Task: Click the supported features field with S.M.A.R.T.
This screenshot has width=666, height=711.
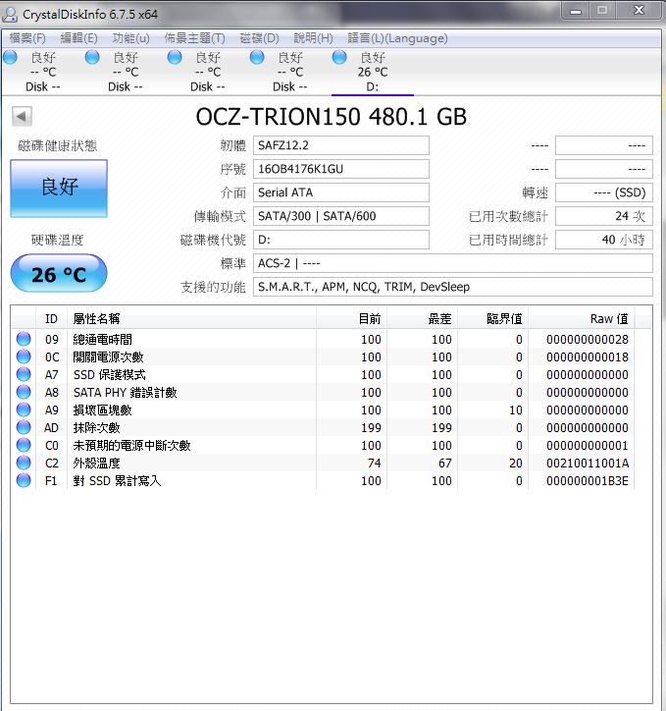Action: click(x=453, y=287)
